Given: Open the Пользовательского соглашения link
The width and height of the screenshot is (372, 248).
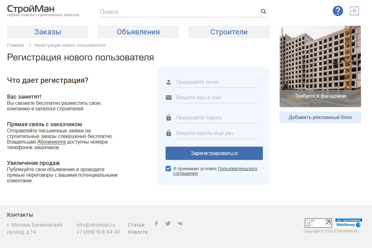Looking at the screenshot, I should pyautogui.click(x=237, y=169).
